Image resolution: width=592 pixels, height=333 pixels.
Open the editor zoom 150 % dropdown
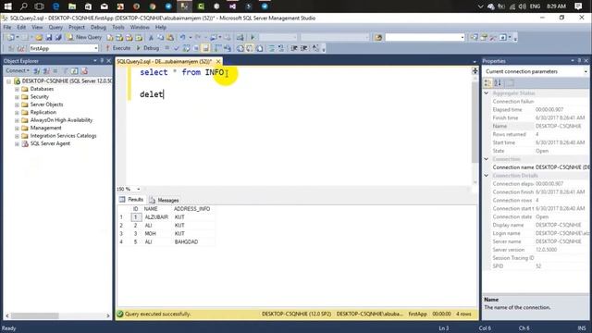tap(138, 189)
